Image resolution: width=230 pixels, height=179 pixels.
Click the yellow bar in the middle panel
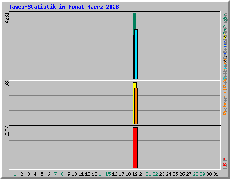click(133, 103)
